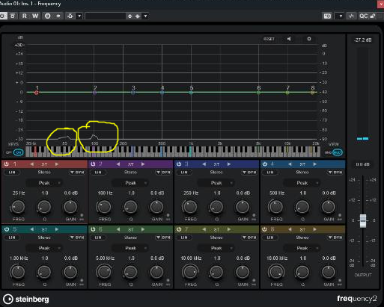
Task: Click the switch editor view icon
Action: coord(351,16)
